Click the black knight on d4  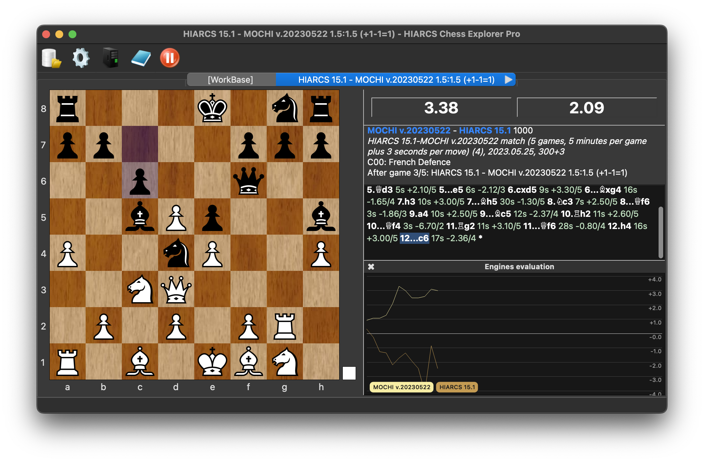[x=176, y=253]
